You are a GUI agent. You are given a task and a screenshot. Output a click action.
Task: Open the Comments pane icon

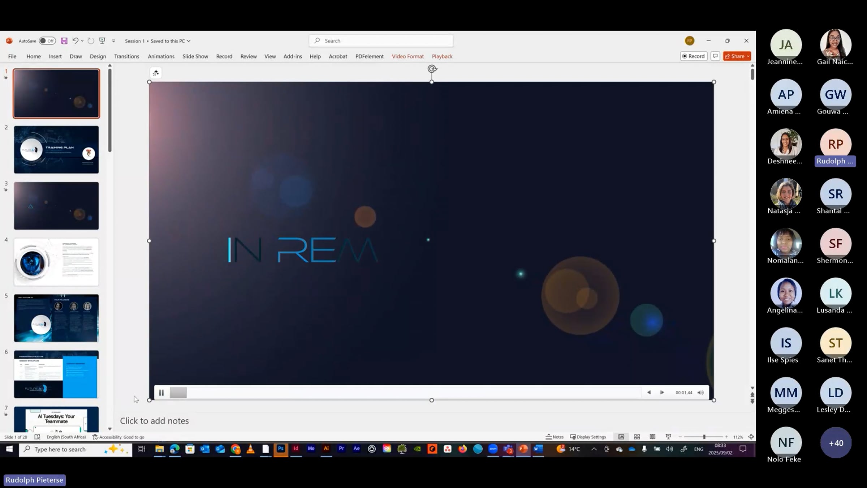[x=715, y=56]
